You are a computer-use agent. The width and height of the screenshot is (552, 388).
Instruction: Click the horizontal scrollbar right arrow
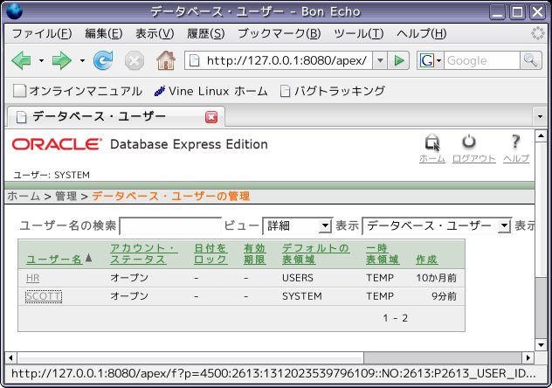(528, 357)
